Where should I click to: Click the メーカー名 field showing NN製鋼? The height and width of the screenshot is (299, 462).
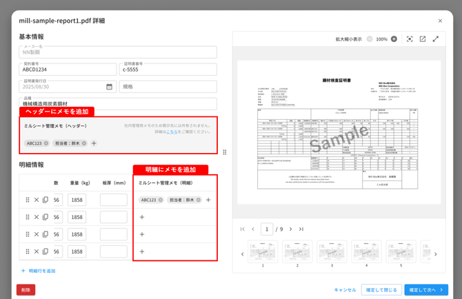tap(118, 52)
